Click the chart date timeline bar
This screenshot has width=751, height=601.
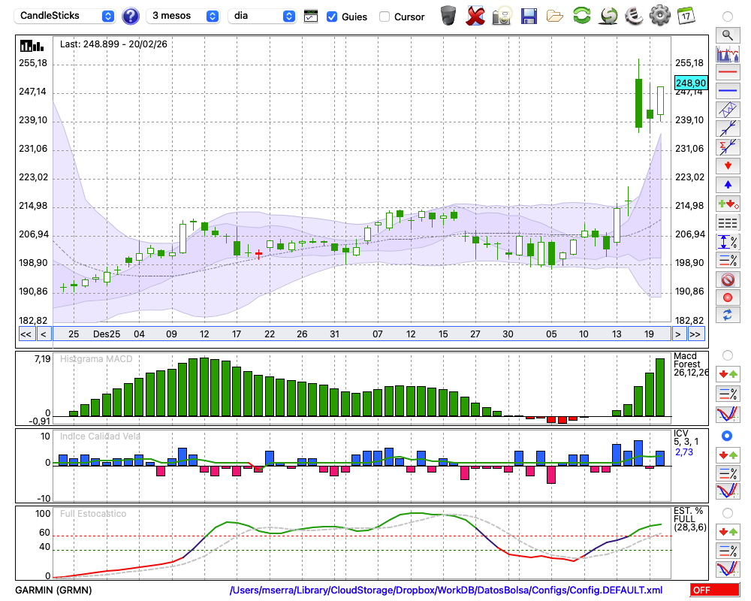pos(359,334)
